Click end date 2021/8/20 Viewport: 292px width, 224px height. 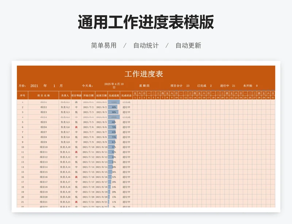pos(101,197)
